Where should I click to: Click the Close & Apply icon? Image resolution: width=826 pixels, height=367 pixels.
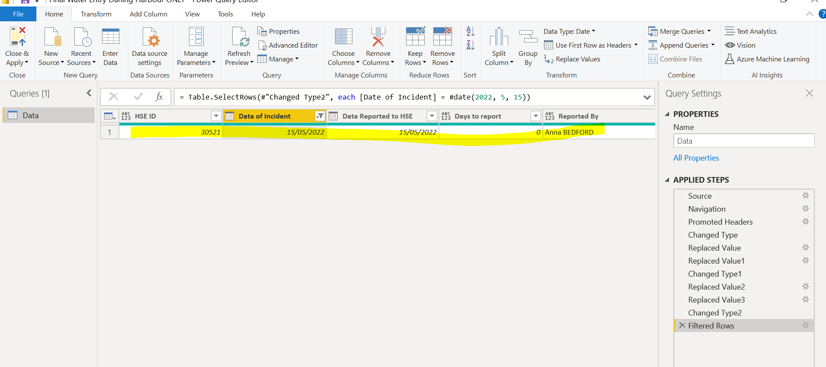pyautogui.click(x=18, y=37)
